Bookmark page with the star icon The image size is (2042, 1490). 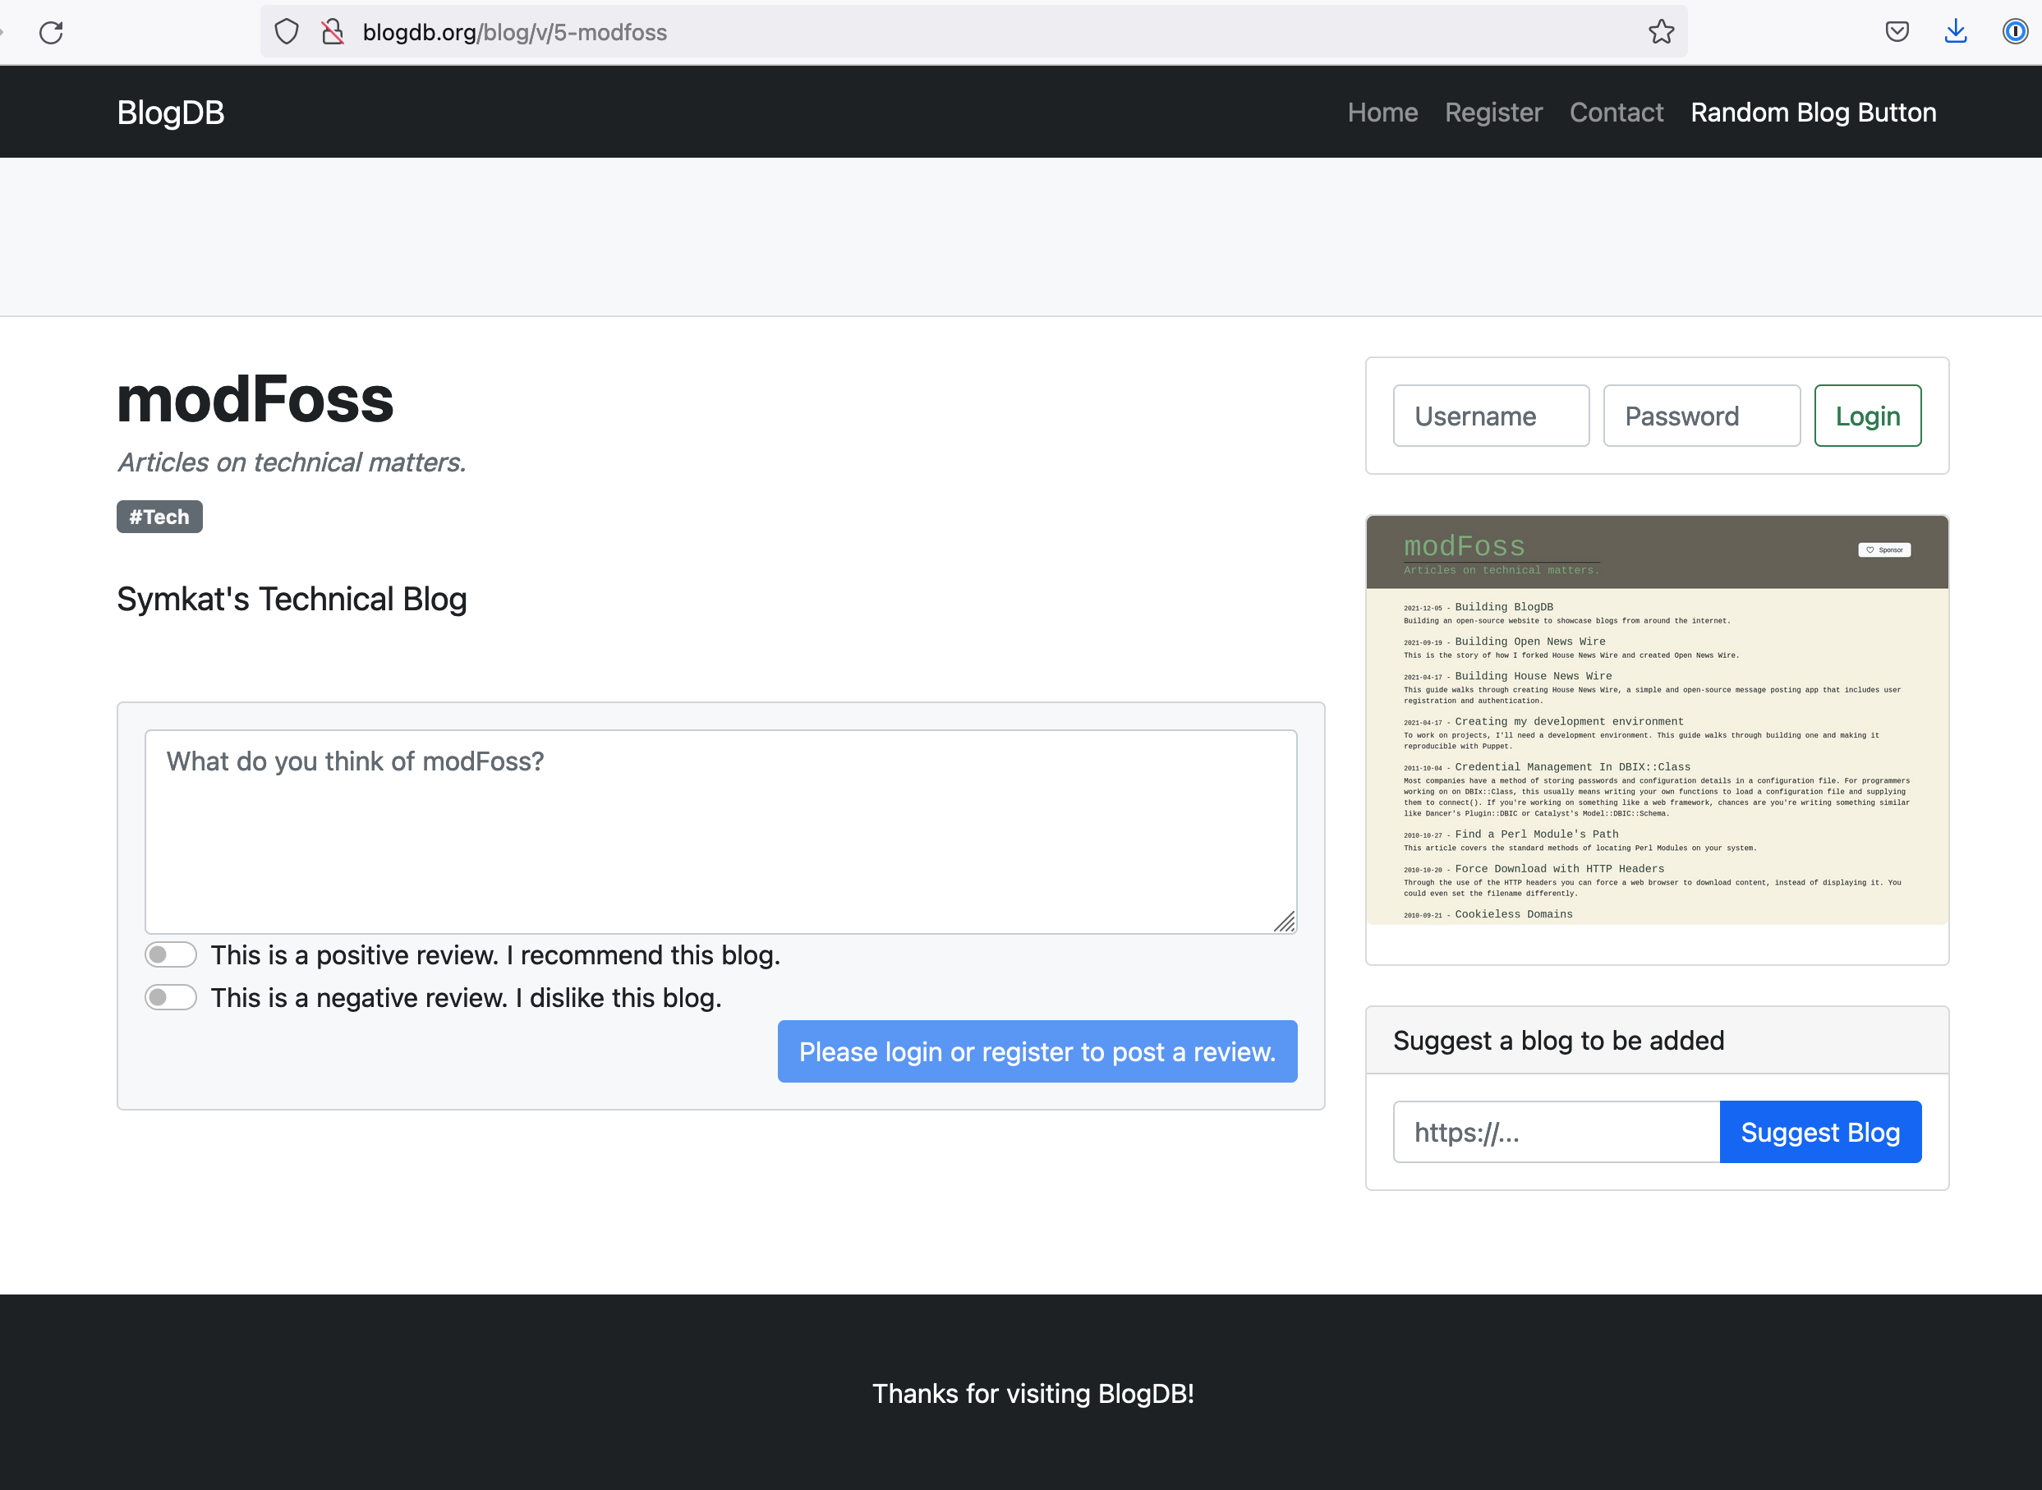(x=1661, y=33)
